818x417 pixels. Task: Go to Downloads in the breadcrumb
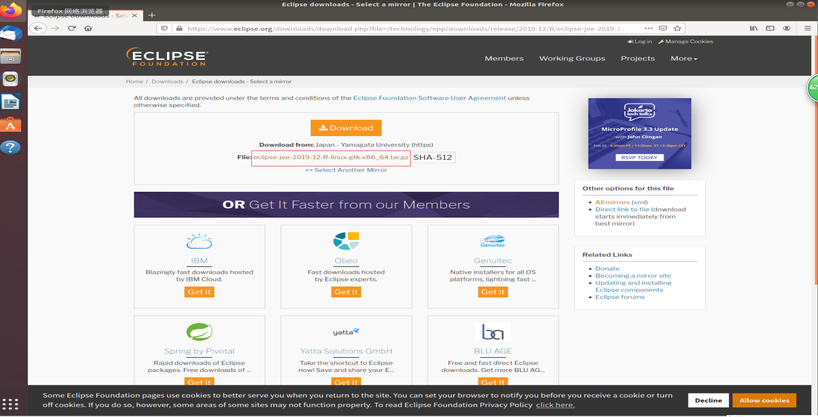click(x=167, y=81)
